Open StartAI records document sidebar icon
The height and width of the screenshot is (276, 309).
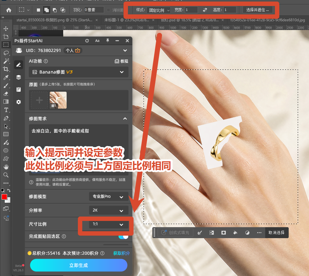coord(18,89)
